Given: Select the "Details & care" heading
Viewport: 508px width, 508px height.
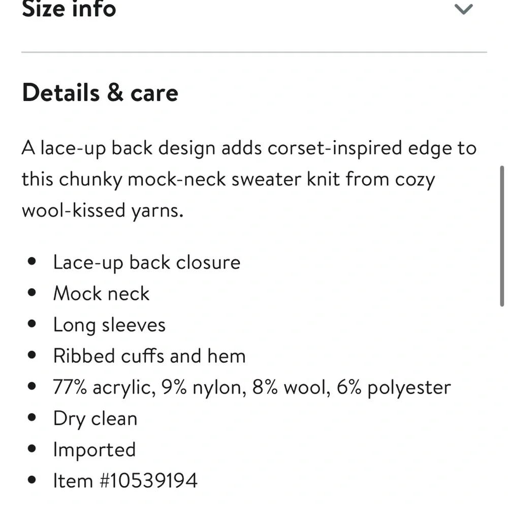Looking at the screenshot, I should click(x=100, y=93).
